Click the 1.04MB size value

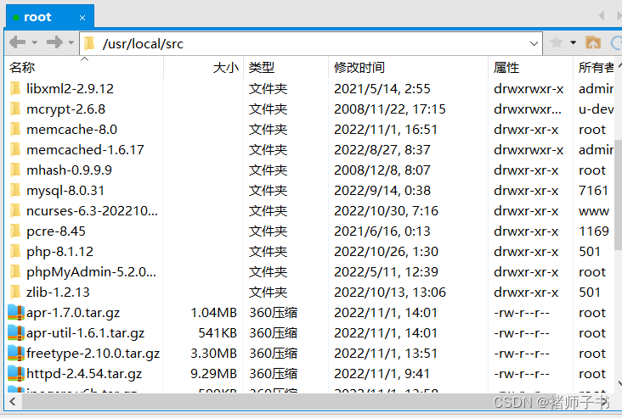pyautogui.click(x=214, y=313)
